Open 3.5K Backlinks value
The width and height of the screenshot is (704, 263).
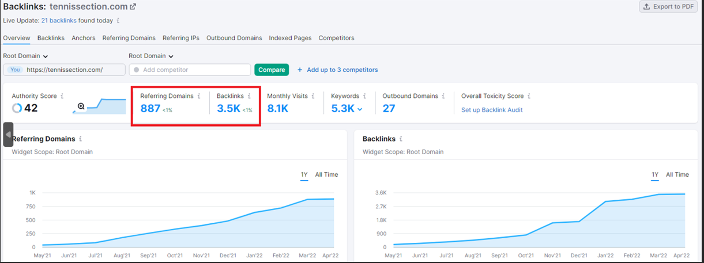click(228, 108)
